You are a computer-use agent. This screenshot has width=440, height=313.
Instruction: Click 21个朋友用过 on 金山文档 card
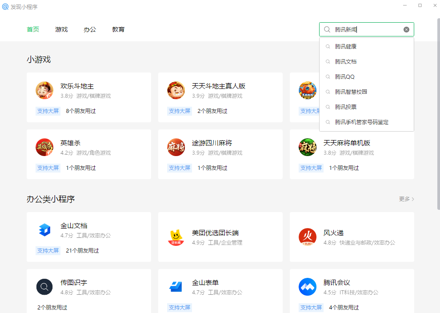(82, 251)
